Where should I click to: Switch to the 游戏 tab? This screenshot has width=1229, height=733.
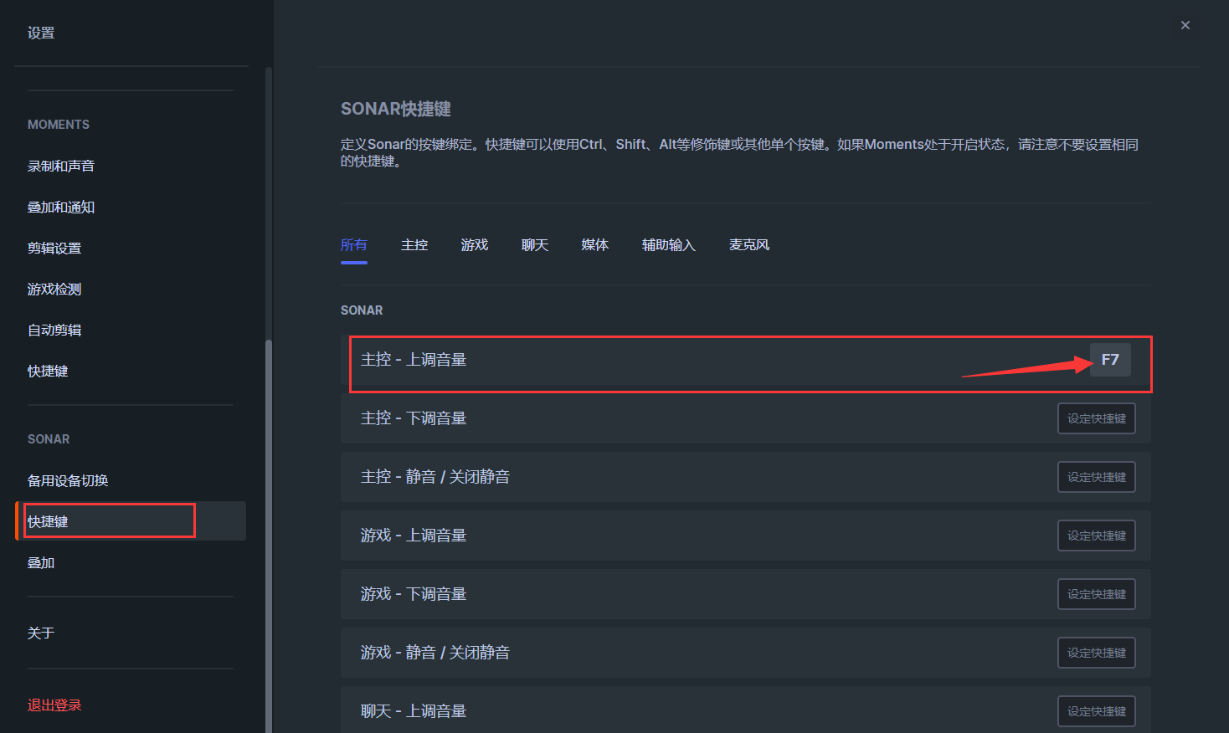(x=475, y=245)
